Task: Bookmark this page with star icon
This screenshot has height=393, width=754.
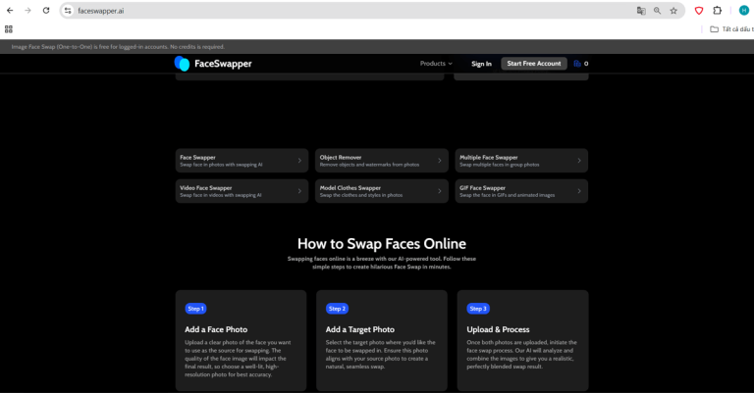Action: pyautogui.click(x=673, y=10)
